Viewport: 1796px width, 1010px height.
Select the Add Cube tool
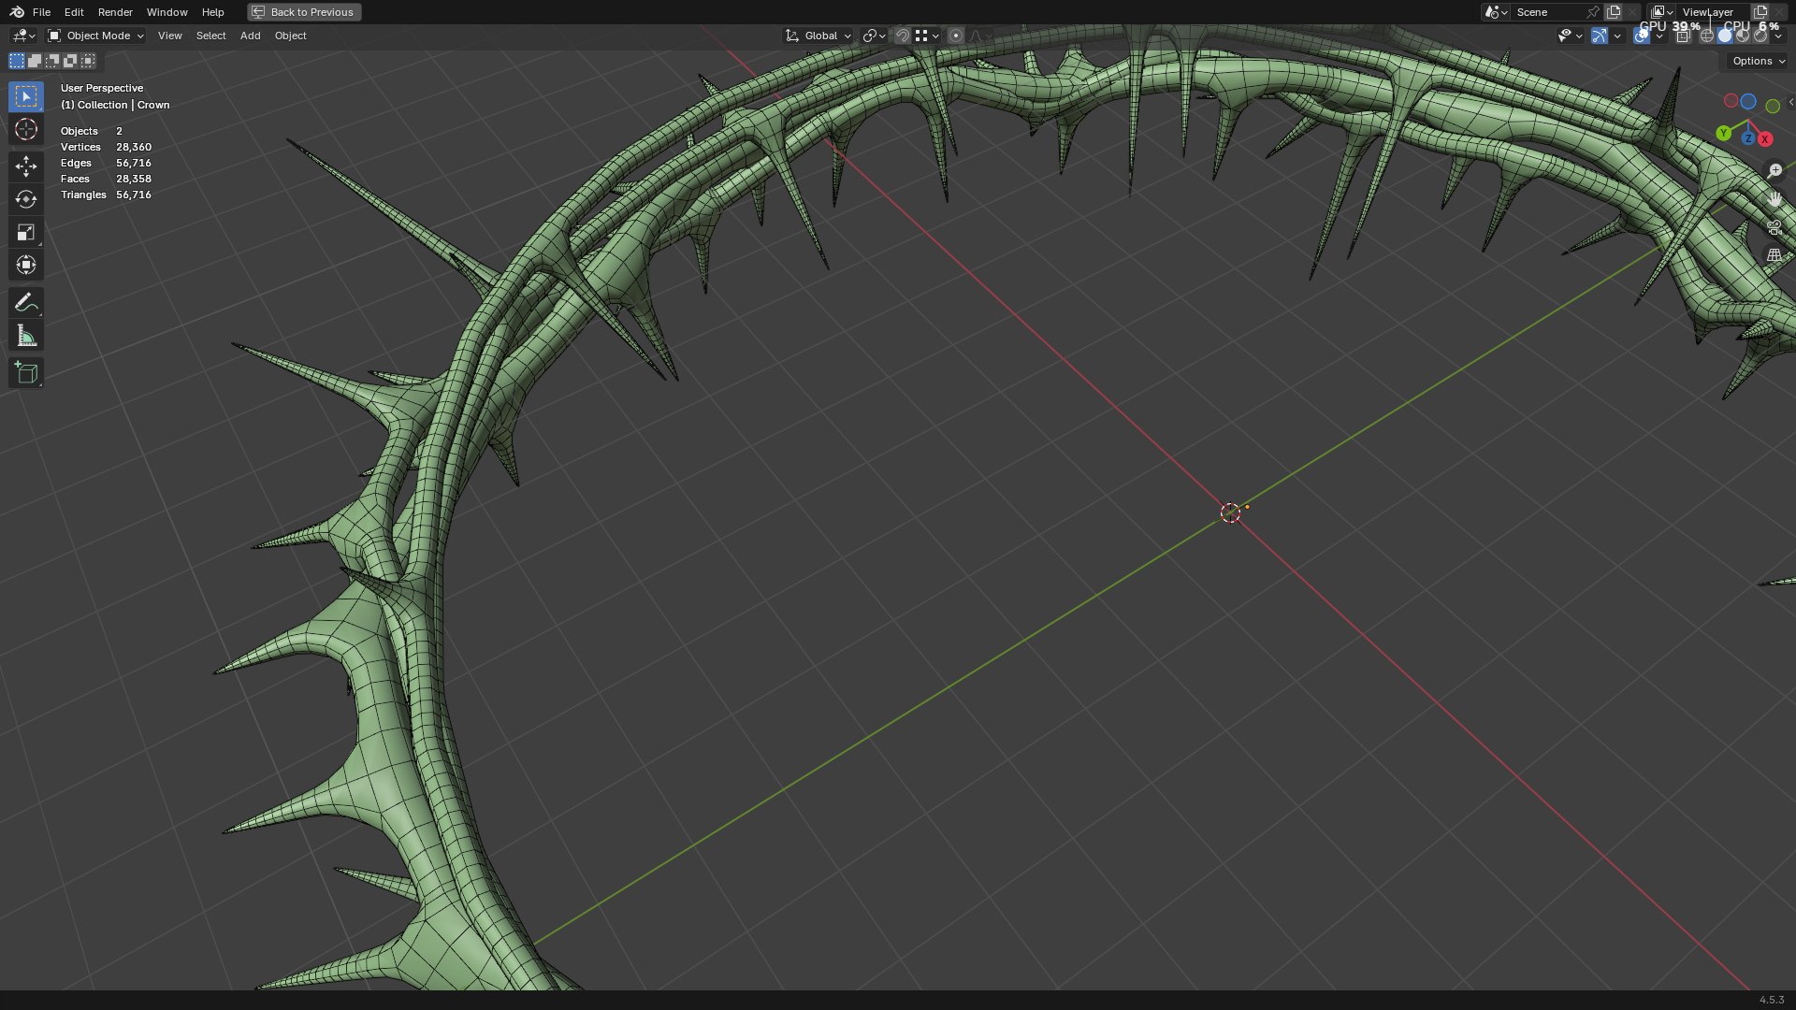[26, 372]
